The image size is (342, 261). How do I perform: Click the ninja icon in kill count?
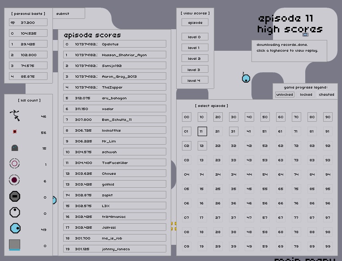15,116
